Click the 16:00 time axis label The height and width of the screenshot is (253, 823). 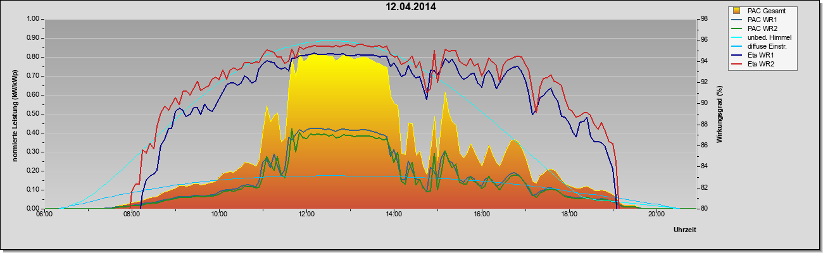[481, 214]
